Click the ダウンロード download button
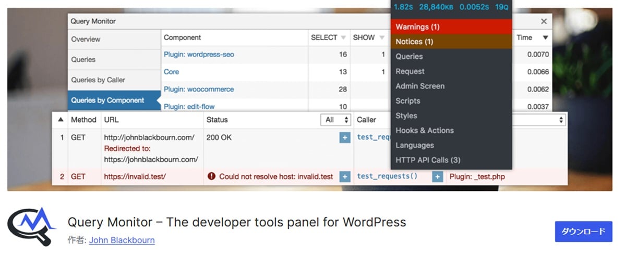Viewport: 626px width, 255px height. tap(583, 232)
